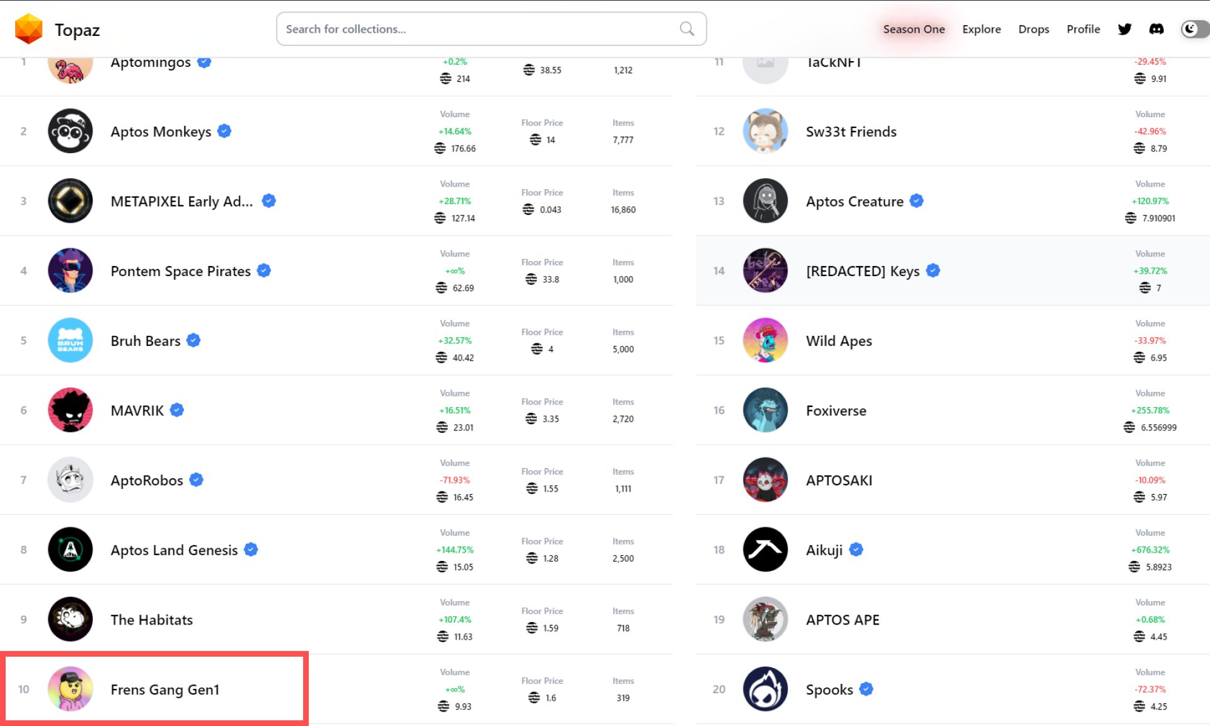
Task: Open the Aptos Land Genesis collection name
Action: click(x=174, y=550)
